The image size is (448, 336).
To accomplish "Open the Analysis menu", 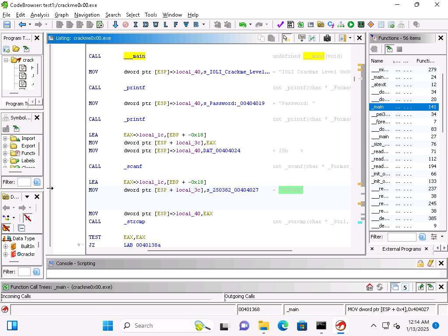I will tap(40, 14).
